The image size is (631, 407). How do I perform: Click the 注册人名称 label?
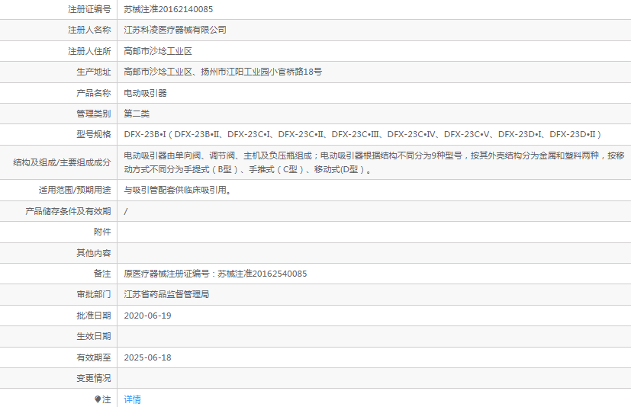tap(89, 30)
